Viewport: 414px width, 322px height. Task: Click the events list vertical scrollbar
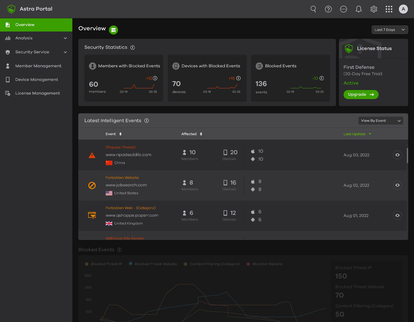tap(407, 155)
